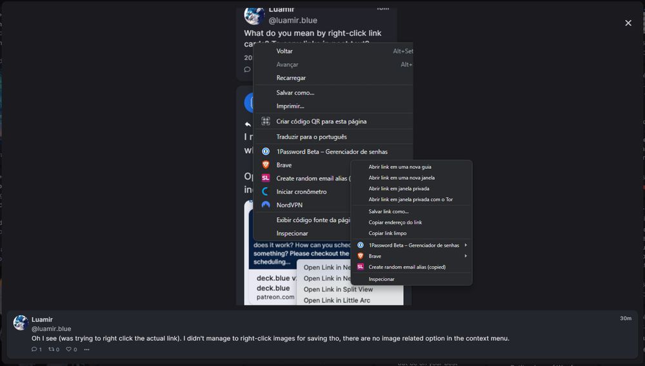Select the 1Password Beta – Gerenciador de senhas label in main menu
The image size is (645, 366).
[x=332, y=151]
